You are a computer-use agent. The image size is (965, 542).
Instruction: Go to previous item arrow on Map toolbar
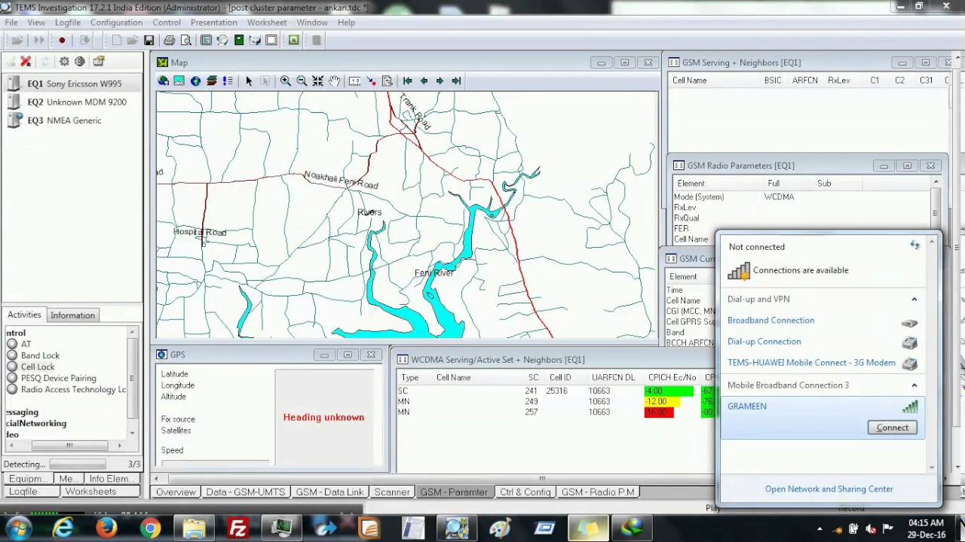click(424, 81)
